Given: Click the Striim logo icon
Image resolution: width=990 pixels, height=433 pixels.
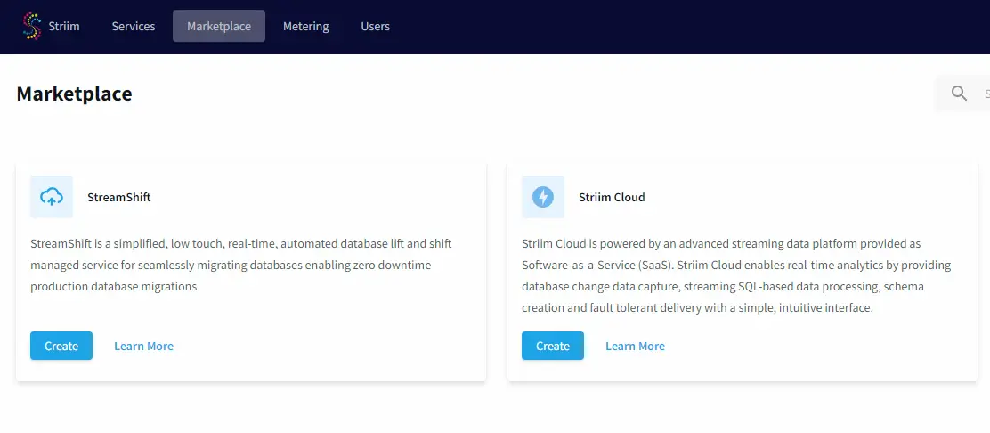Looking at the screenshot, I should pos(31,26).
